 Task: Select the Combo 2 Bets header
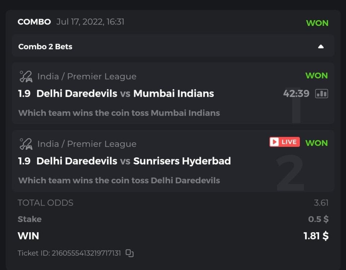click(45, 46)
